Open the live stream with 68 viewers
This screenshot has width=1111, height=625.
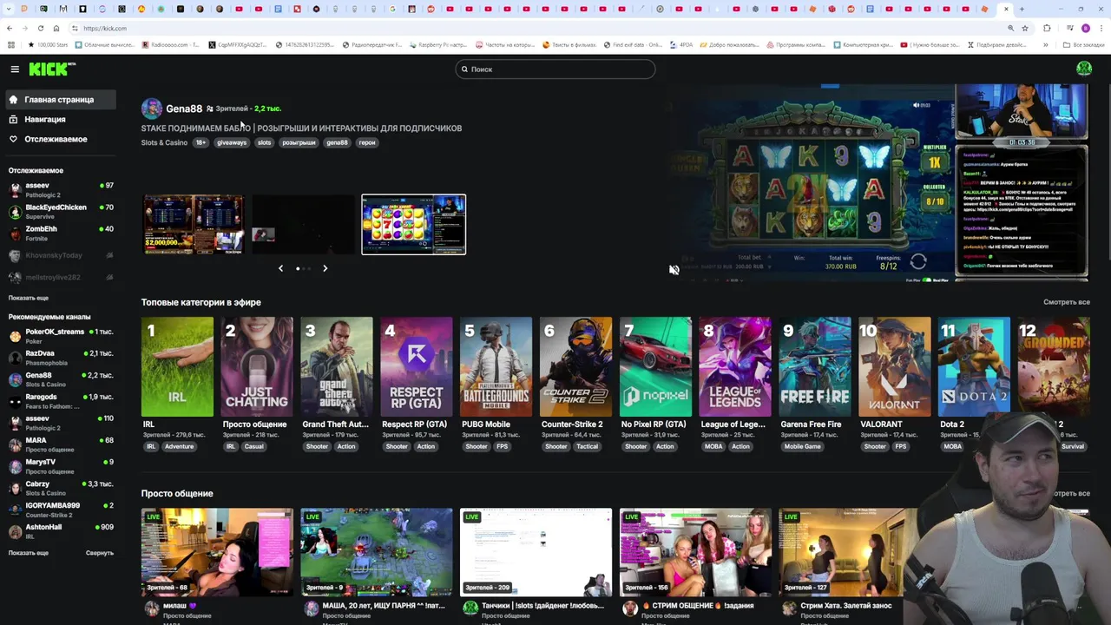217,552
